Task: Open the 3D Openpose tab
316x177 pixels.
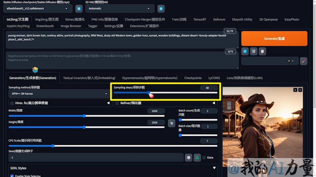Action: [268, 20]
